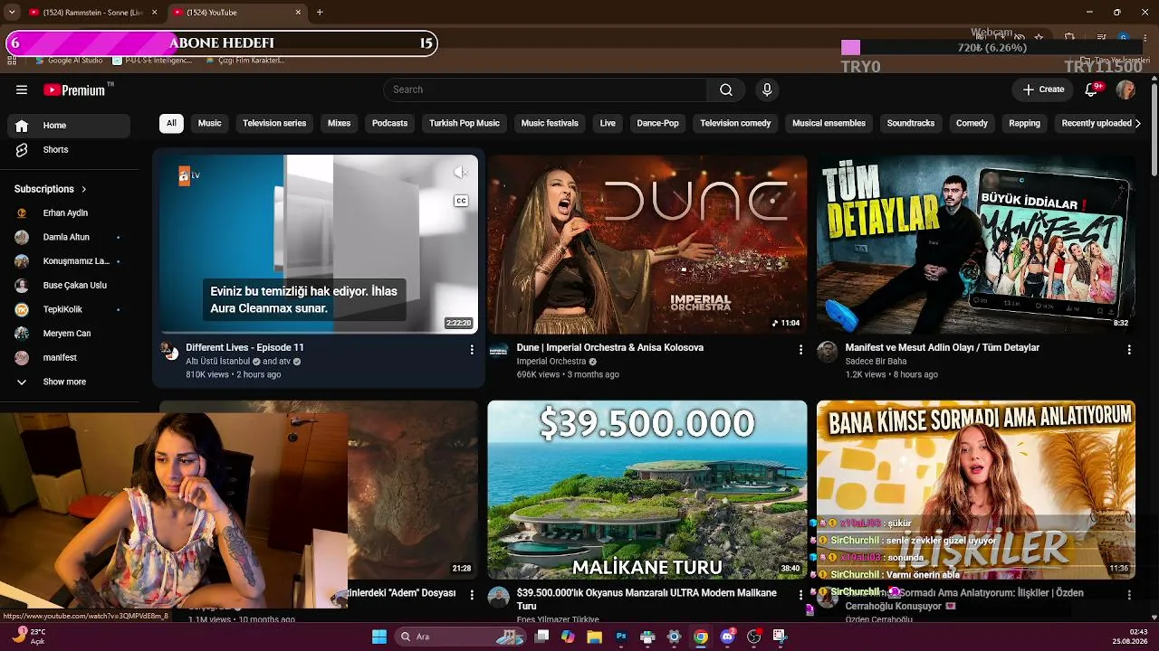
Task: Open Dune Imperial Orchestra video title
Action: [610, 347]
